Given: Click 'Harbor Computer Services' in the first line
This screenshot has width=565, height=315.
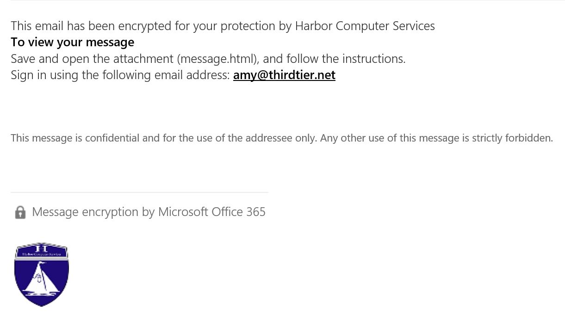Looking at the screenshot, I should pos(365,26).
